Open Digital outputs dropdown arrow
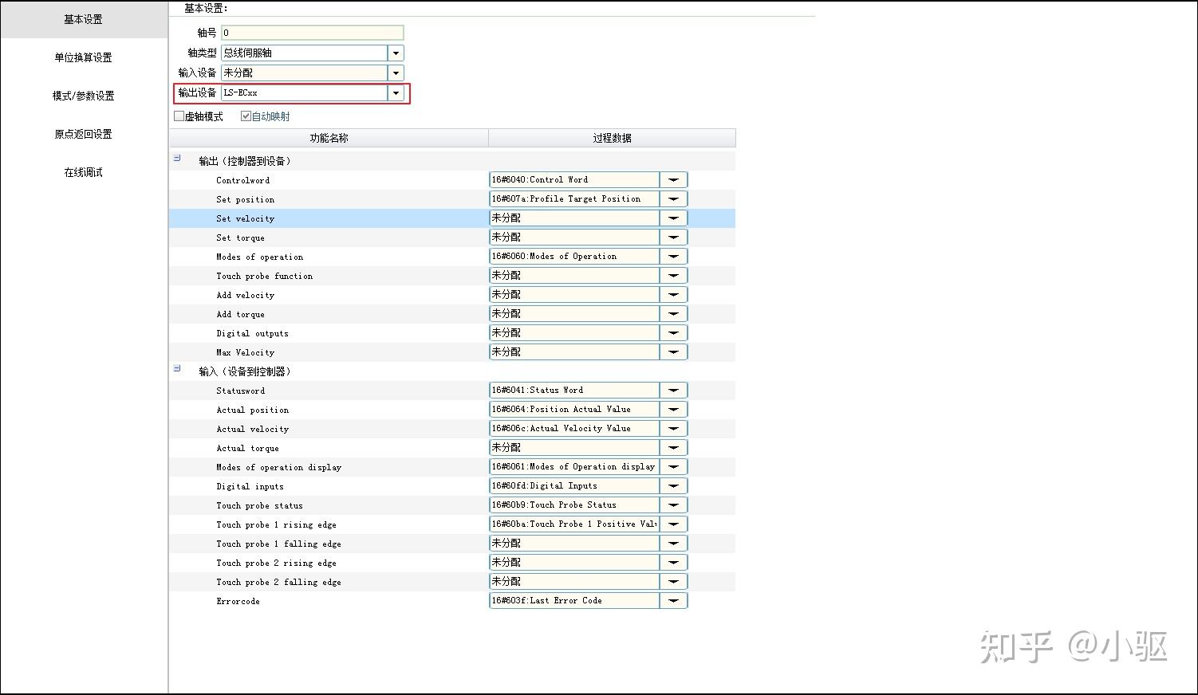Screen dimensions: 1198x695 (x=673, y=333)
